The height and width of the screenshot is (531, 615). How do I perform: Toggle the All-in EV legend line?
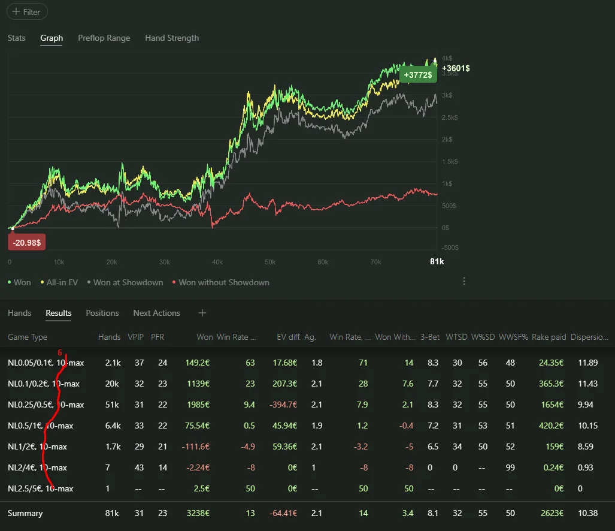coord(59,282)
